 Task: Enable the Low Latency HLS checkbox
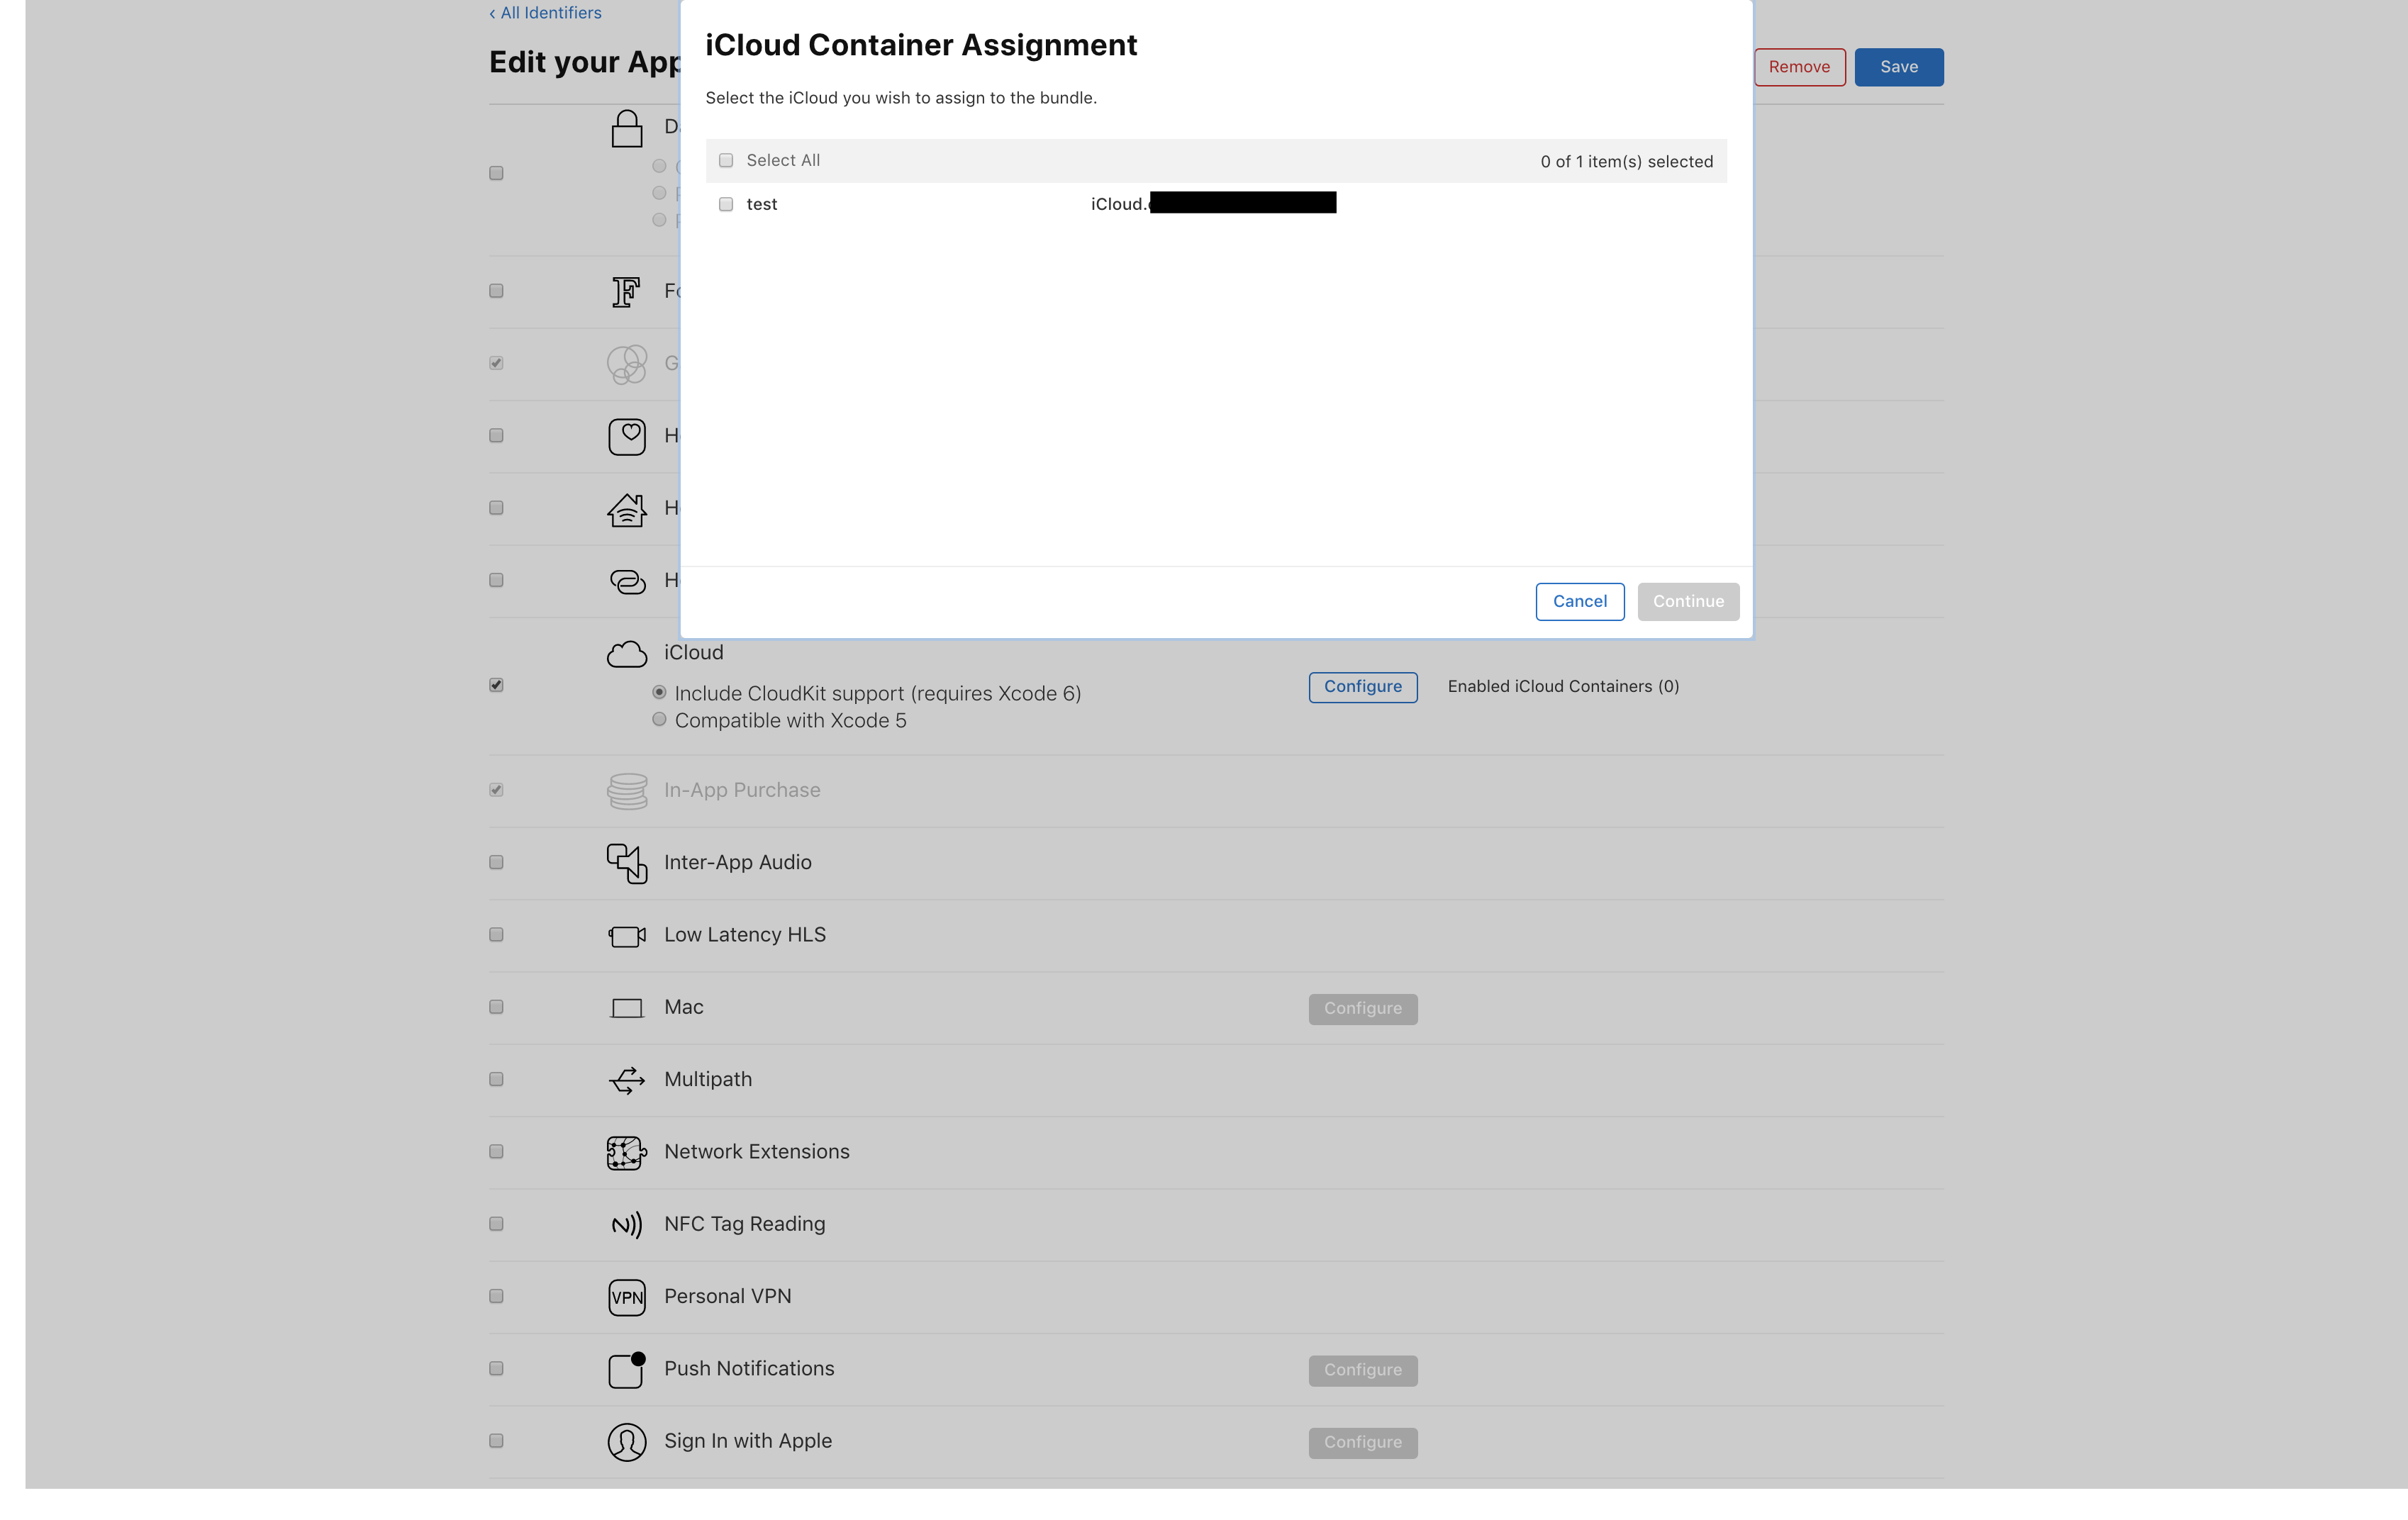tap(496, 934)
